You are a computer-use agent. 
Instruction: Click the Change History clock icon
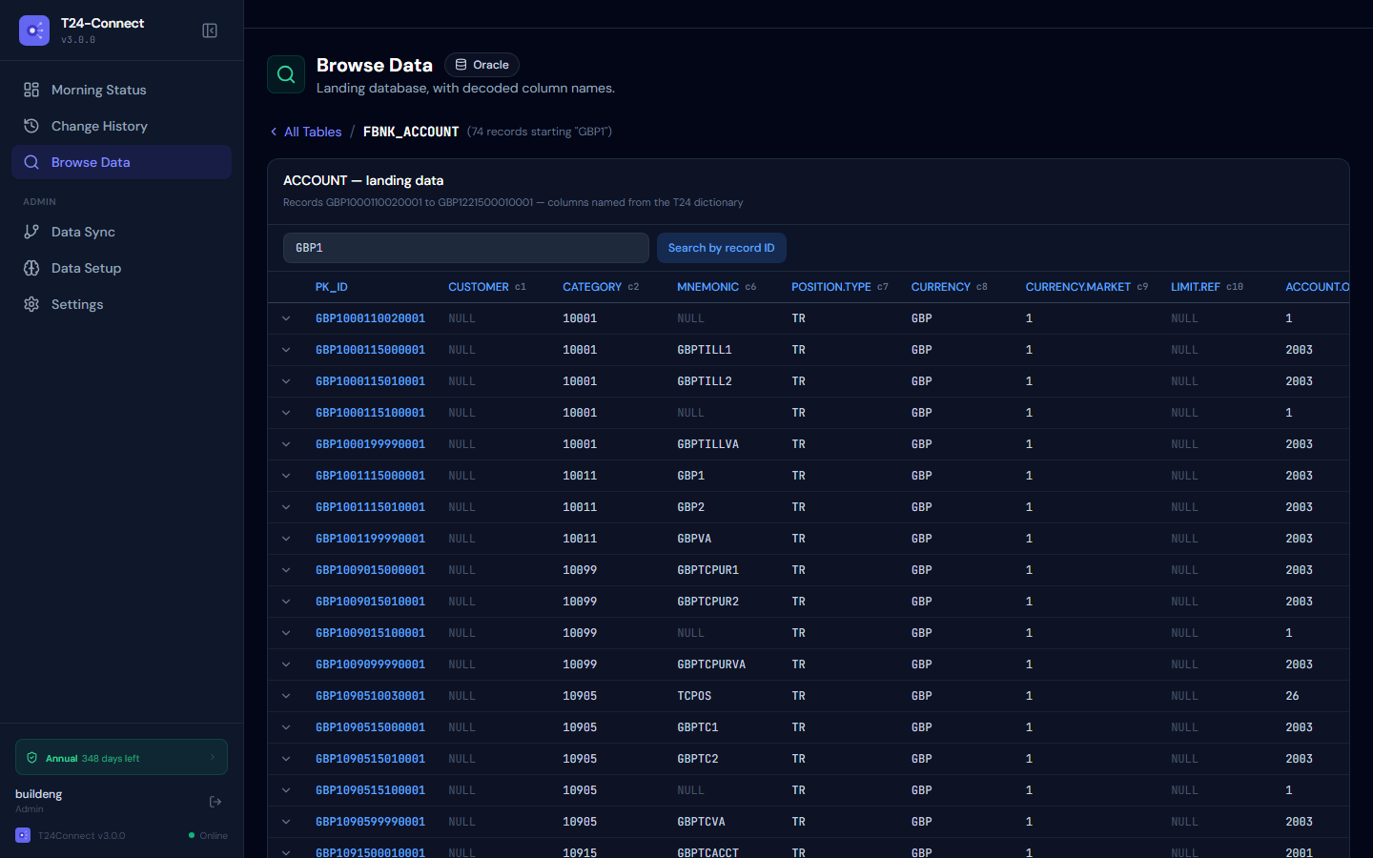[31, 126]
